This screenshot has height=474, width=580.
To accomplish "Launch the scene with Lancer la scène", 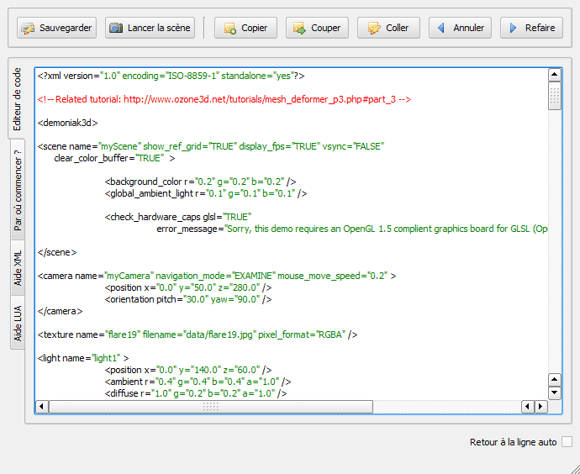I will (x=150, y=28).
